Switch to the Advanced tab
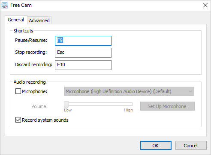 39,20
